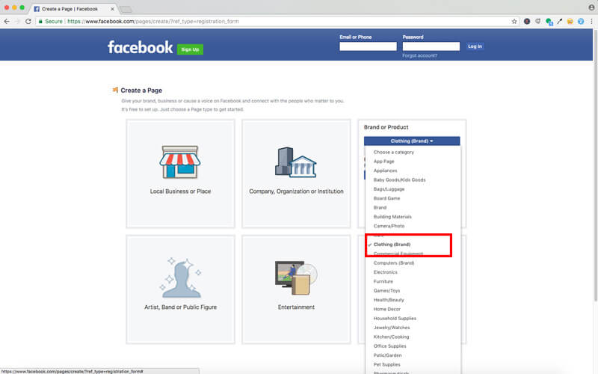Click the Create a Page heading
This screenshot has height=374, width=598.
click(x=141, y=91)
